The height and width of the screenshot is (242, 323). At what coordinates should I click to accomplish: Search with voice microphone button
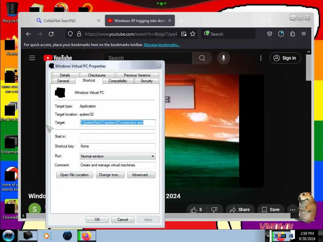224,58
